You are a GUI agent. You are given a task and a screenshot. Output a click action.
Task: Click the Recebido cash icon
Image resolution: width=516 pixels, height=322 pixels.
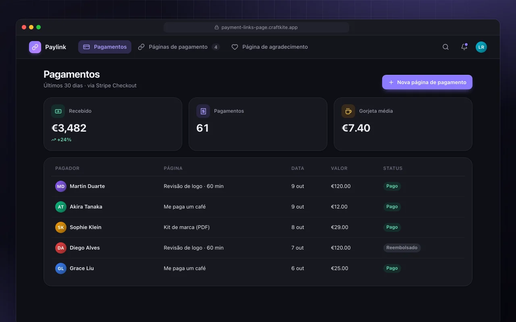(x=58, y=111)
